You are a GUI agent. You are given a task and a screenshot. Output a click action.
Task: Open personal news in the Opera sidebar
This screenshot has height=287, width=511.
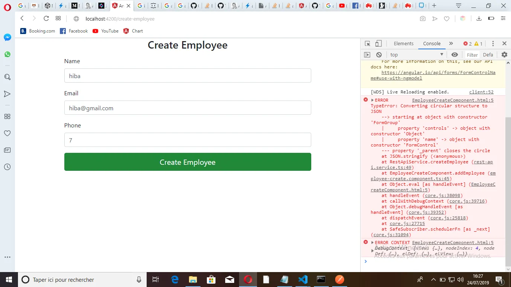[x=7, y=150]
